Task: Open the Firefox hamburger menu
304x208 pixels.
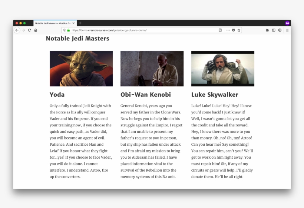Action: click(287, 30)
